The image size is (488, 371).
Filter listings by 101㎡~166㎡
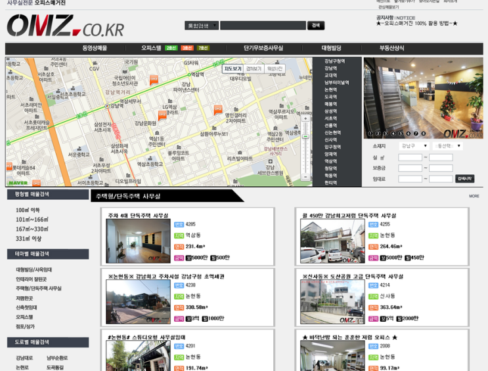[x=32, y=220]
